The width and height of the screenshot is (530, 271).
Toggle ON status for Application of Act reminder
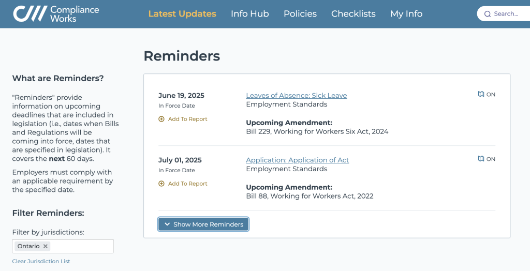491,159
